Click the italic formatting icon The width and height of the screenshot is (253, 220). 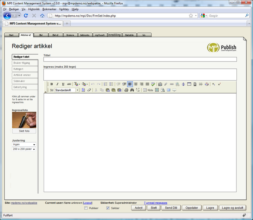(x=57, y=84)
